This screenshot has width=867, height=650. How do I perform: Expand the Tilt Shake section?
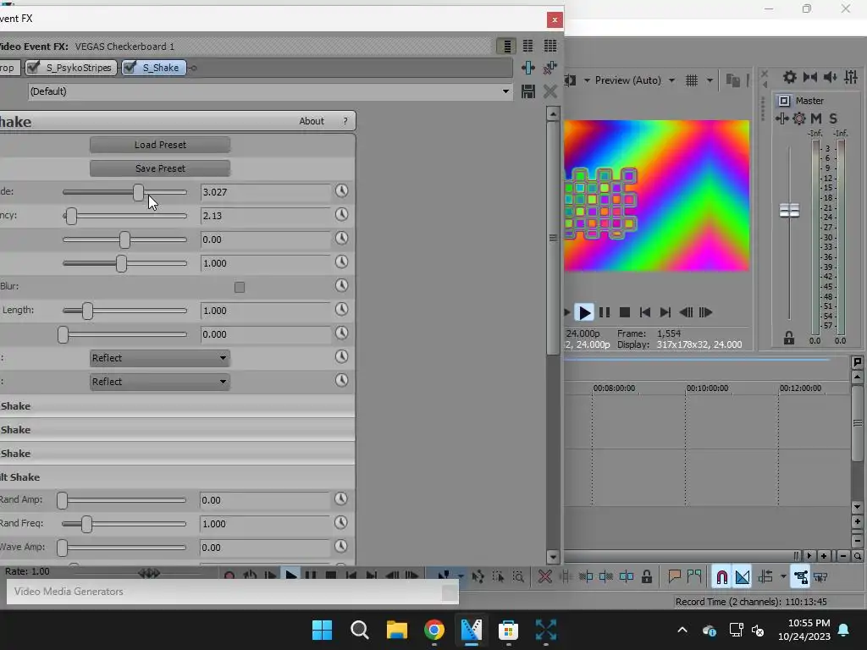click(177, 477)
